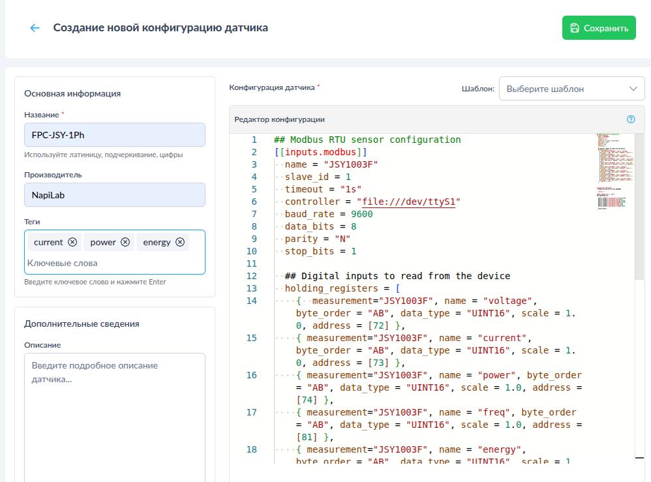Click the code minimap preview

611,171
